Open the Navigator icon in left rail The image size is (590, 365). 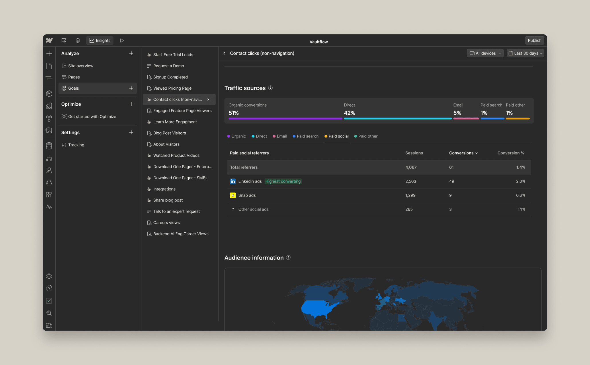tap(49, 78)
